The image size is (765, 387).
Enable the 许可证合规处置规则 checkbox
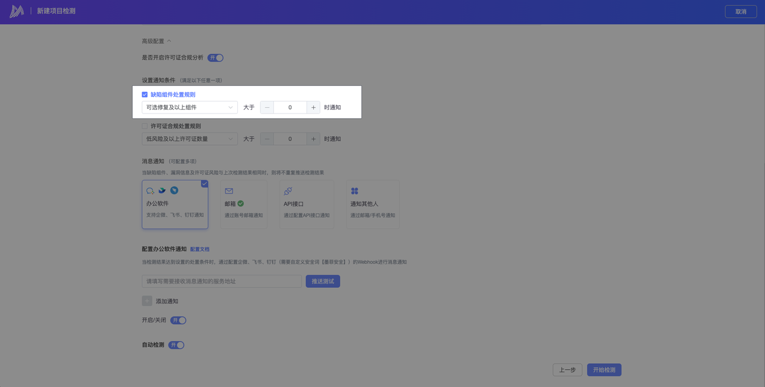[145, 126]
